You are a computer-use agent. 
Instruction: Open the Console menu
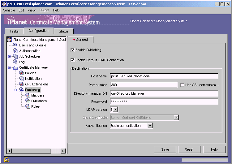(x=9, y=10)
